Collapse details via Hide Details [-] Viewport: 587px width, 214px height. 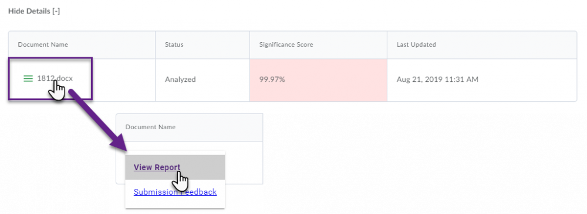pyautogui.click(x=34, y=11)
